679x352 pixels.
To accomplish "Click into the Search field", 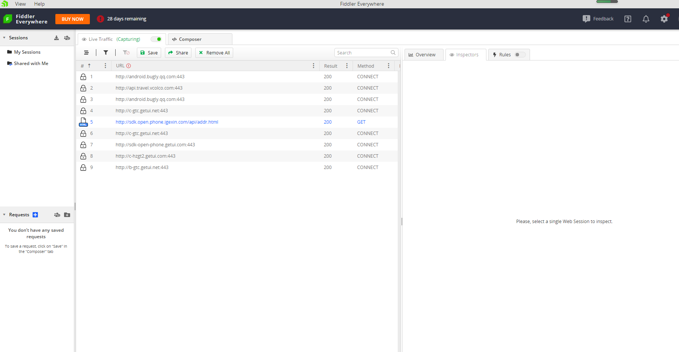I will [366, 53].
